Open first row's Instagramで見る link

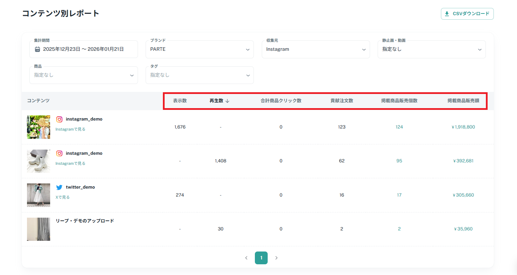(71, 129)
